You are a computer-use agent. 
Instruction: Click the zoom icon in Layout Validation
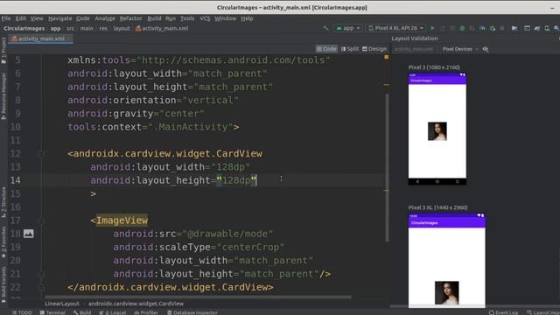(x=486, y=49)
